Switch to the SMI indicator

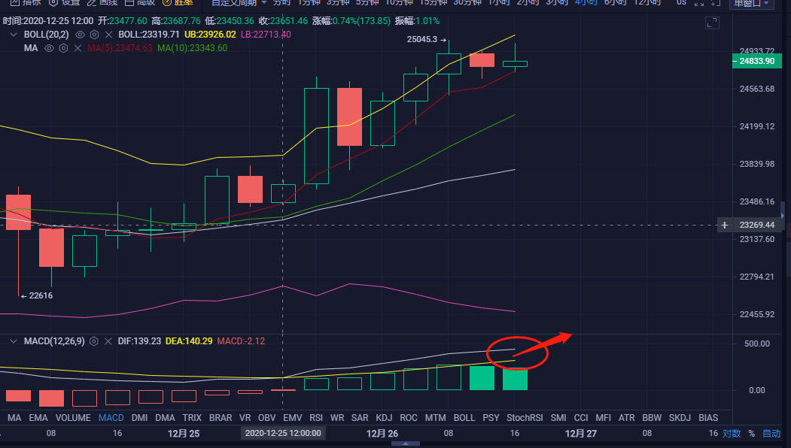[x=558, y=418]
